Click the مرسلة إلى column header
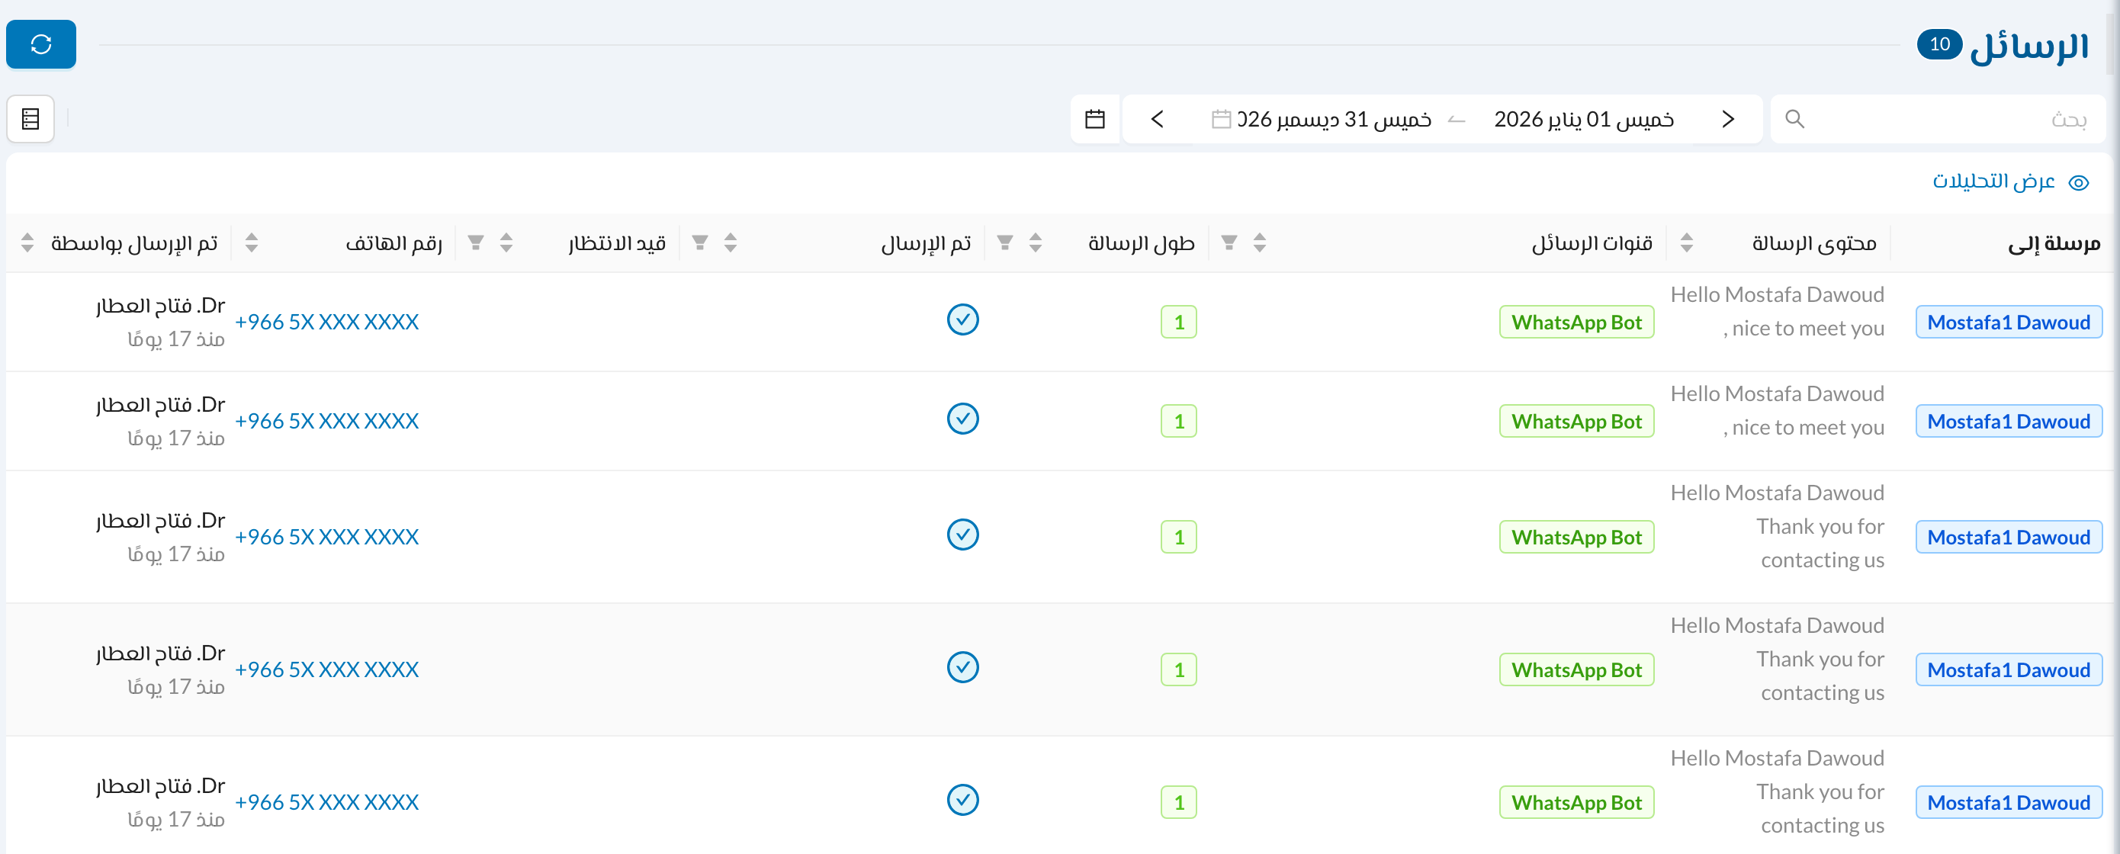The height and width of the screenshot is (854, 2120). point(2054,243)
